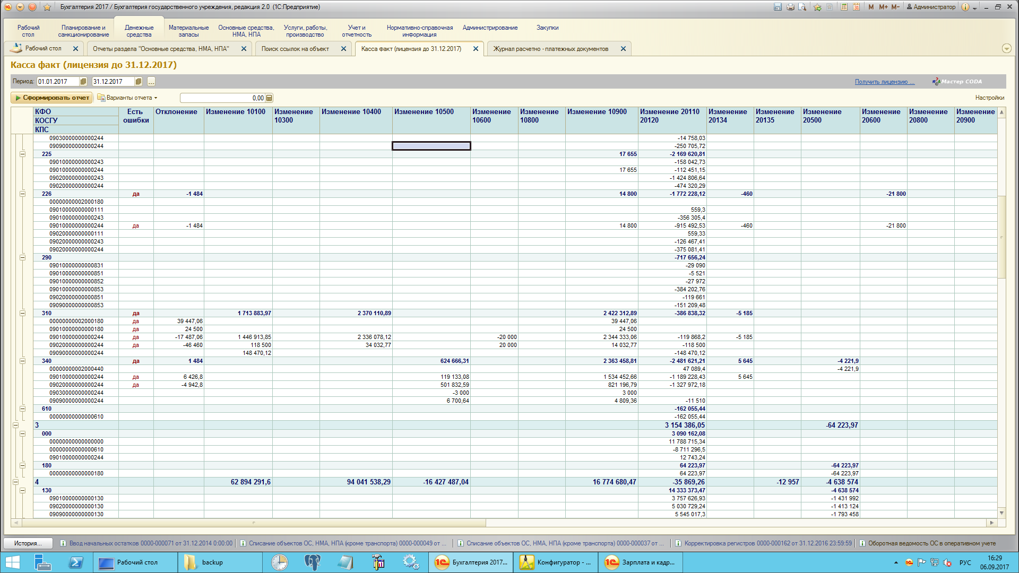Open the gears services icon in the taskbar
1019x573 pixels.
411,562
